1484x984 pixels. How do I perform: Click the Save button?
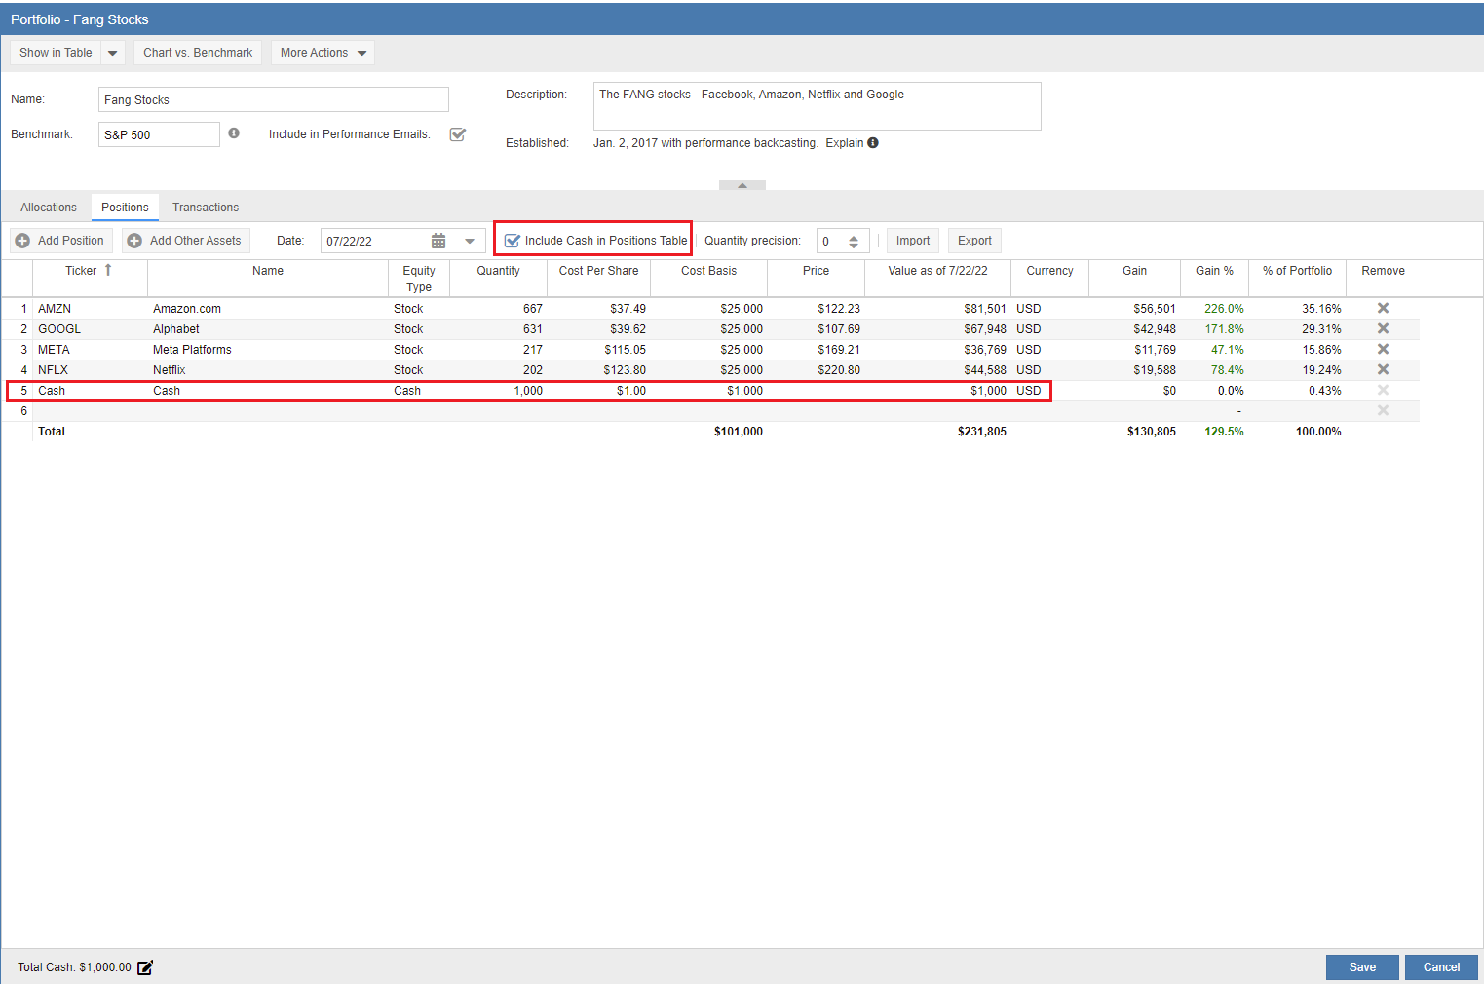(1361, 967)
